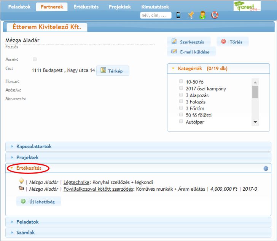Screen dimensions: 277x241
Task: Expand the Projektek section
Action: 27,157
